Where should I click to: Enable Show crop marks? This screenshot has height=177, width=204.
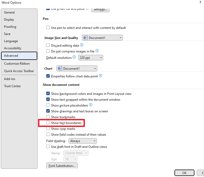(48, 129)
